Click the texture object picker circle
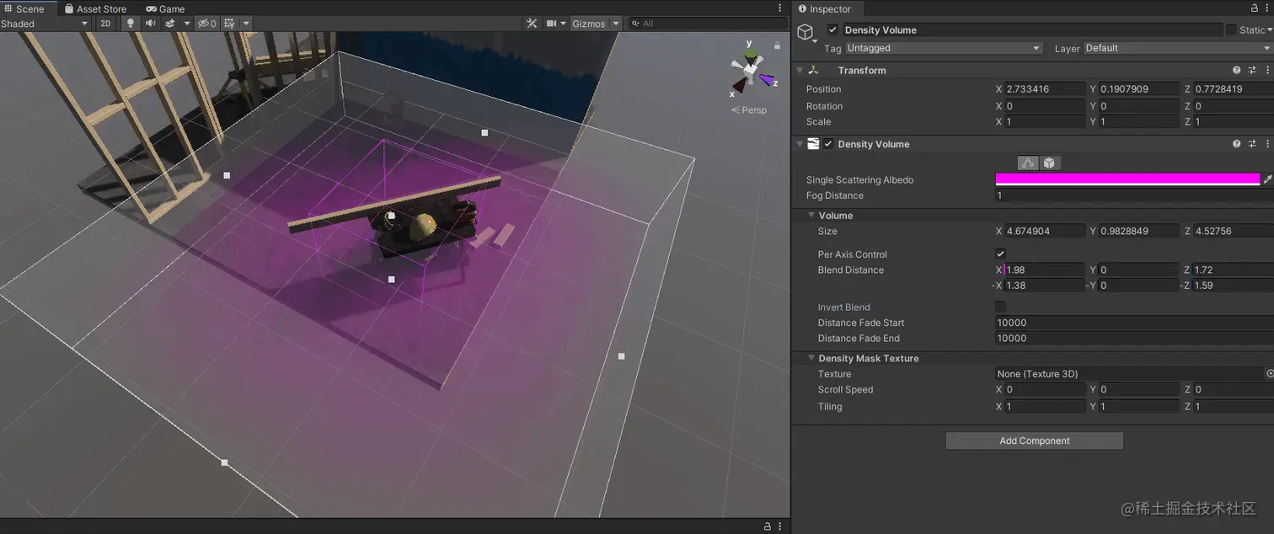Screen dimensions: 1274x534 coord(1270,373)
